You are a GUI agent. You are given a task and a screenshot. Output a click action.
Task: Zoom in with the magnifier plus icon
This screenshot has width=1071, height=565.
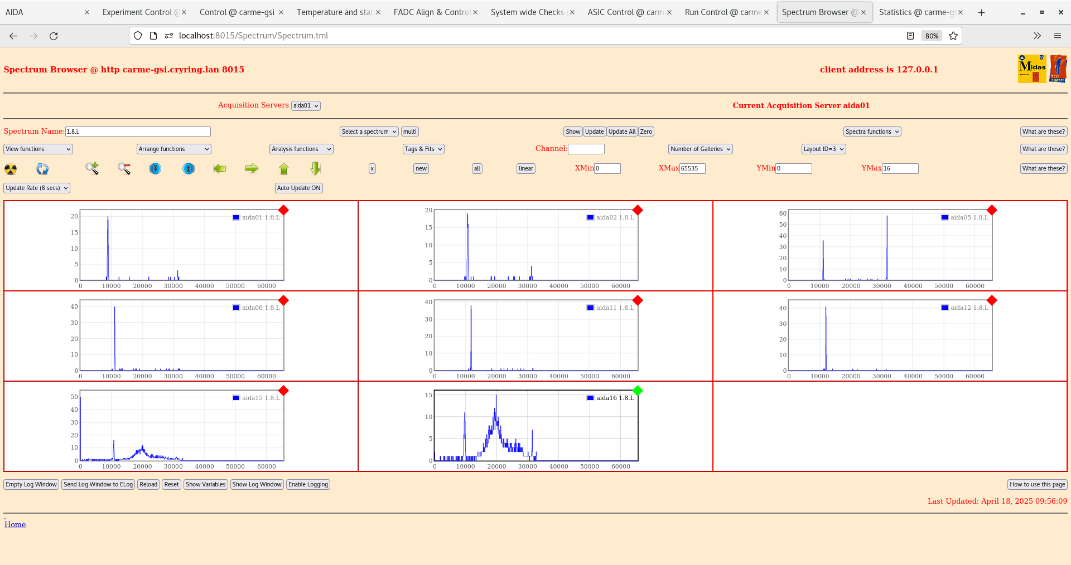click(x=92, y=168)
